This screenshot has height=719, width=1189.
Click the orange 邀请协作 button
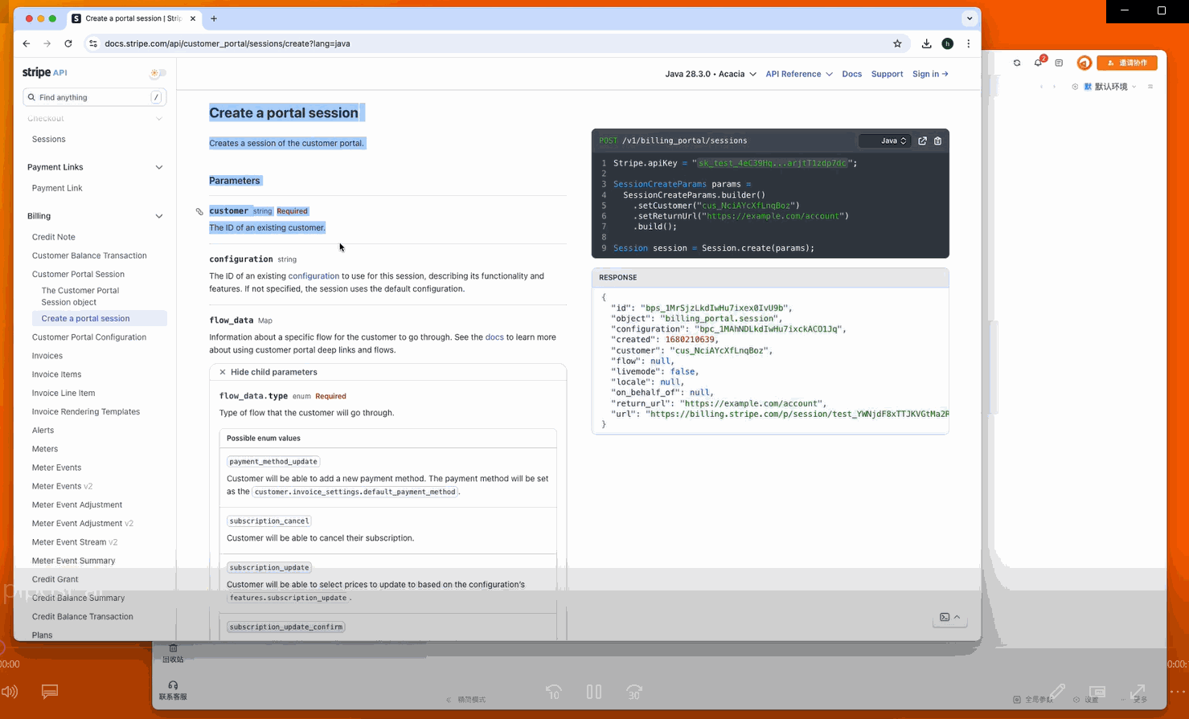[1127, 63]
